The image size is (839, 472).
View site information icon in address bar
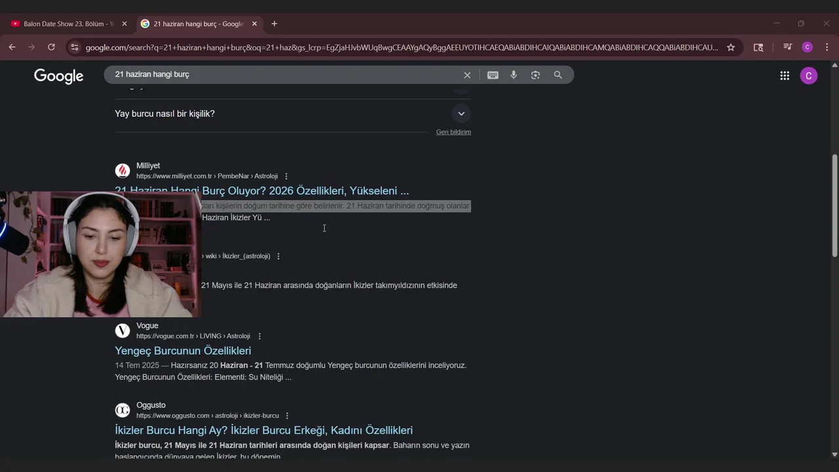pyautogui.click(x=75, y=47)
